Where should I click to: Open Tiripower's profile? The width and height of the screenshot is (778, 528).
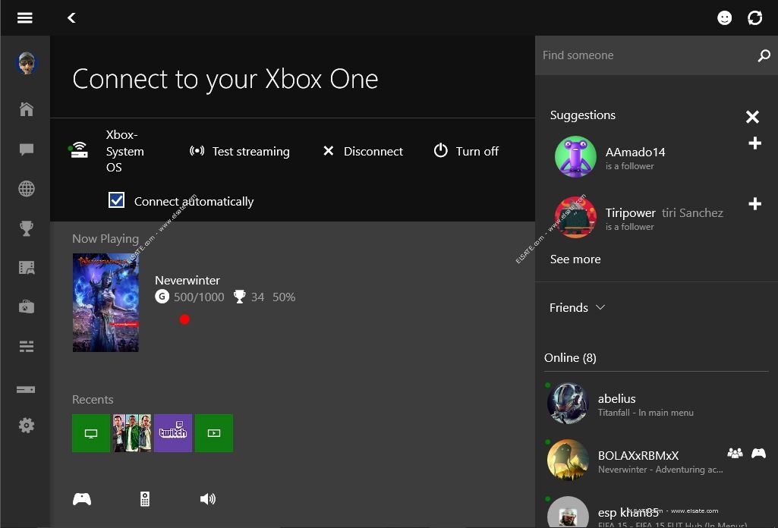pos(575,217)
